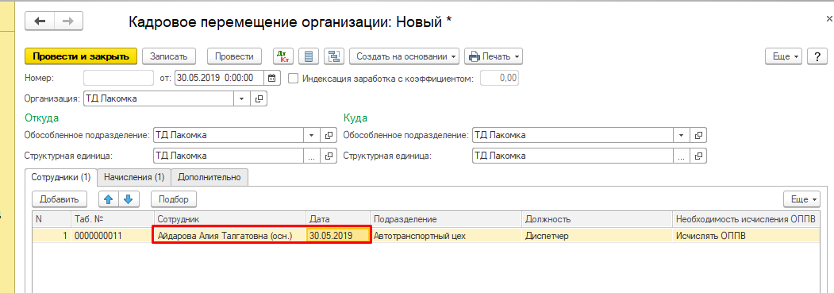Click Провести и закрыть button
The width and height of the screenshot is (834, 293).
tap(81, 56)
